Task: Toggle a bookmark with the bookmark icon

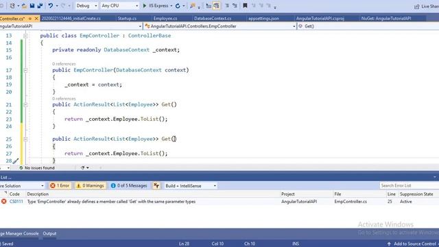Action: (245, 5)
